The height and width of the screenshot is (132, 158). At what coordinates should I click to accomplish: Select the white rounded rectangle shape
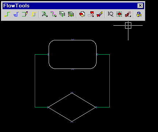[72, 54]
